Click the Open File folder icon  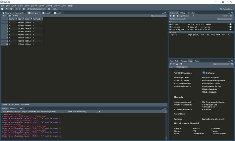pos(11,9)
